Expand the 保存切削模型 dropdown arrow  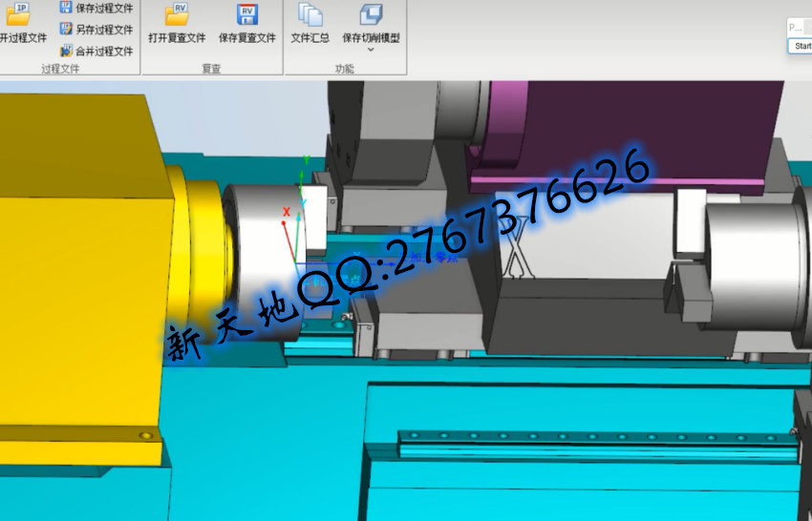coord(371,50)
